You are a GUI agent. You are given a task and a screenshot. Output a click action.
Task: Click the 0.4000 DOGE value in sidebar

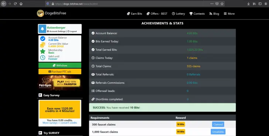point(56,46)
